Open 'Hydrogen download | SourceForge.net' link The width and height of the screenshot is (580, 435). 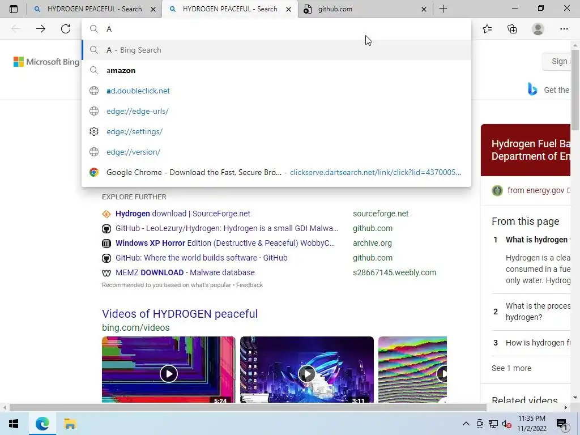183,214
